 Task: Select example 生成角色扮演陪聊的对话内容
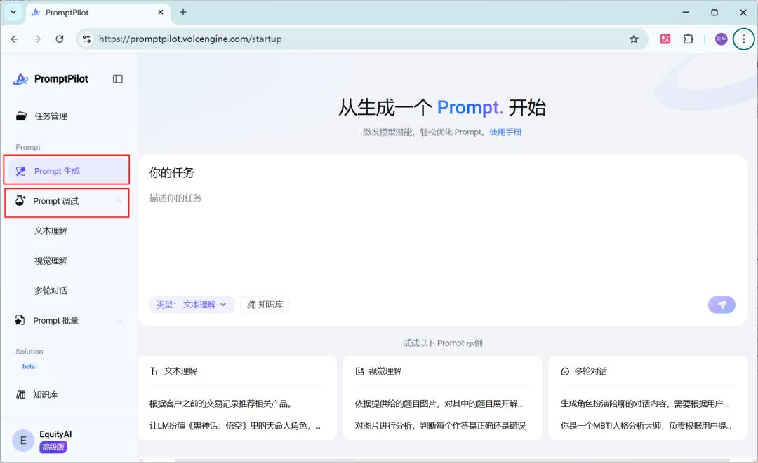coord(644,403)
